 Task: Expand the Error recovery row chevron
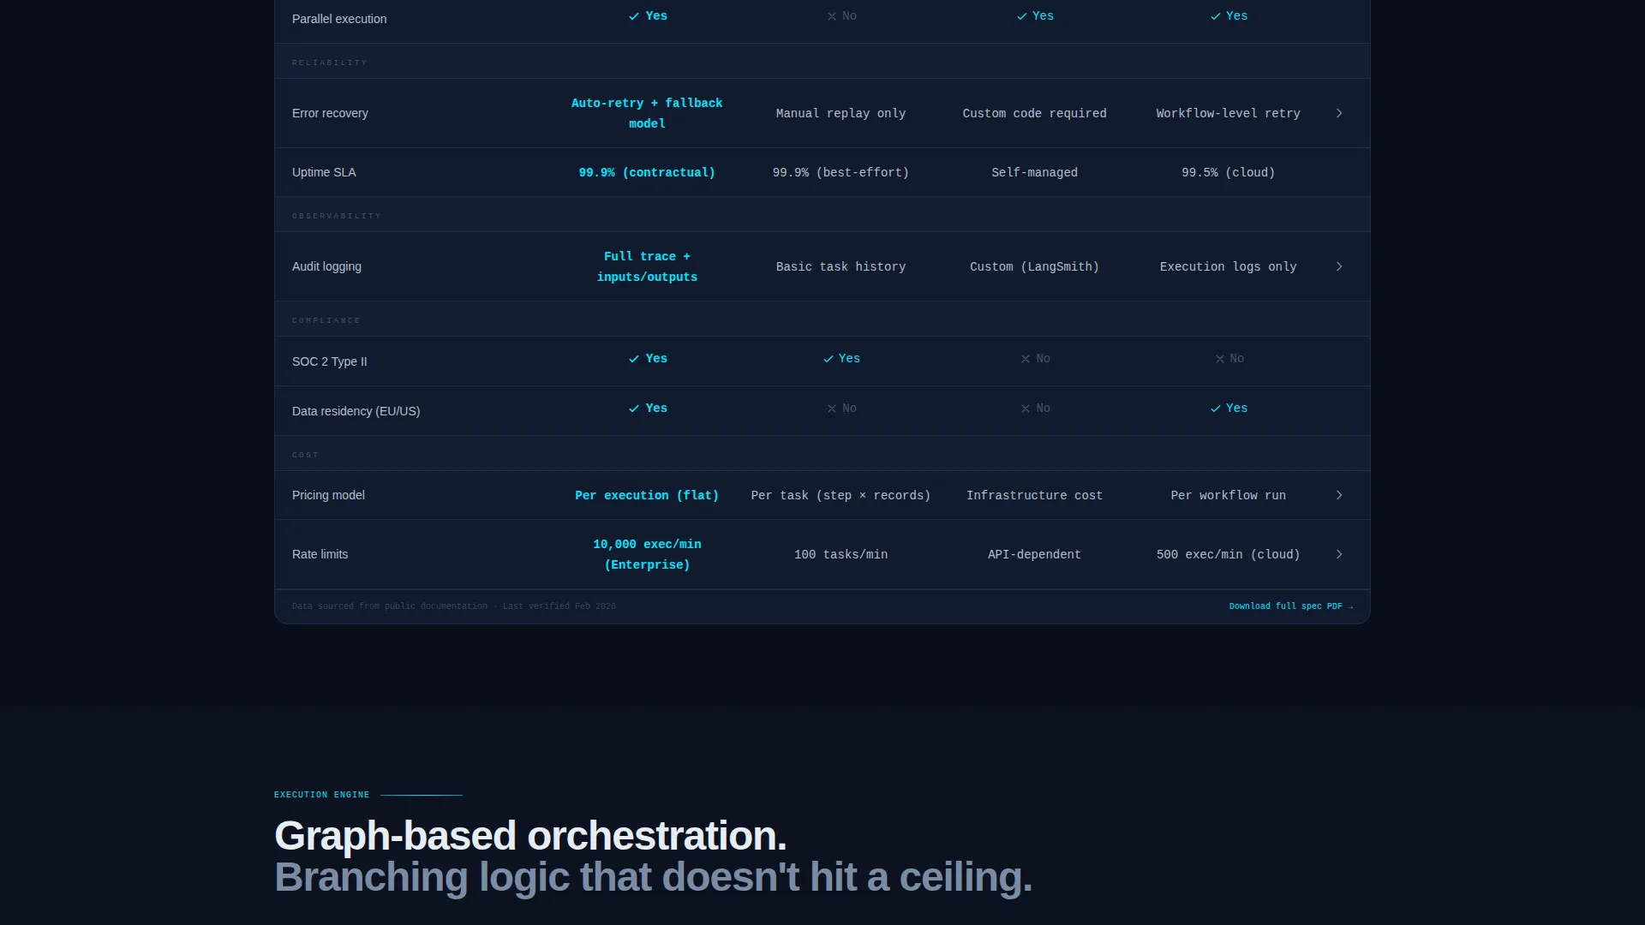tap(1339, 113)
